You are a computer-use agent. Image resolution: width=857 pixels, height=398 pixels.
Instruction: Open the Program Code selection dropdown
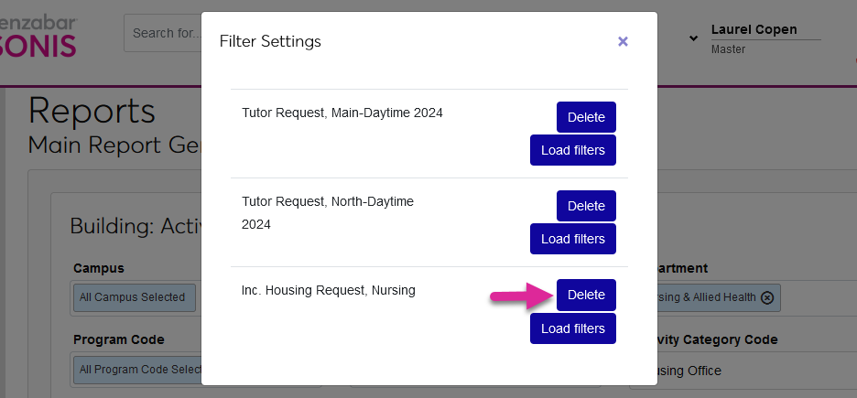coord(137,370)
